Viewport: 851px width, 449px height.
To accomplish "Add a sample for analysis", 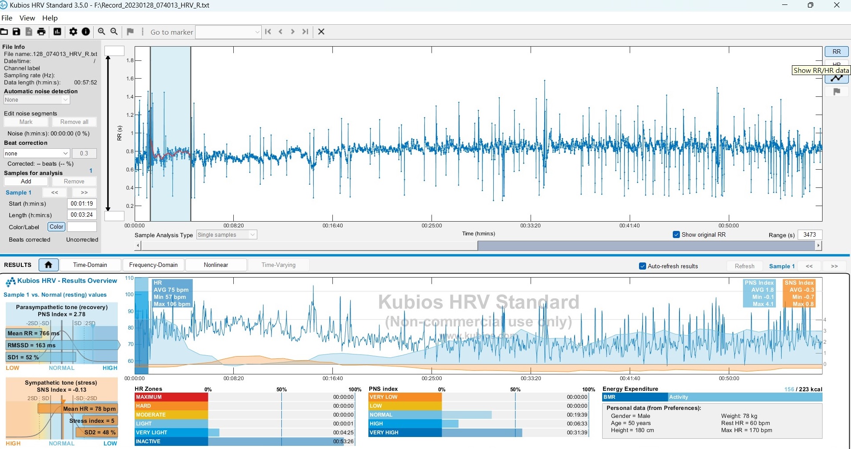I will click(x=26, y=181).
